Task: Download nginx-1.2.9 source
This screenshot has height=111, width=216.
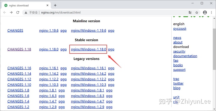Action: (48, 107)
